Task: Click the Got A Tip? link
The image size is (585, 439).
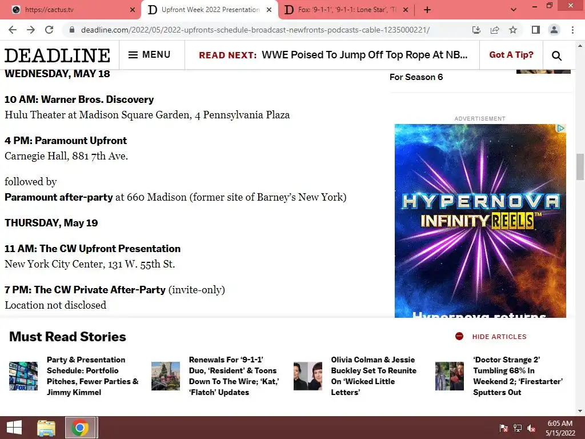Action: (511, 55)
